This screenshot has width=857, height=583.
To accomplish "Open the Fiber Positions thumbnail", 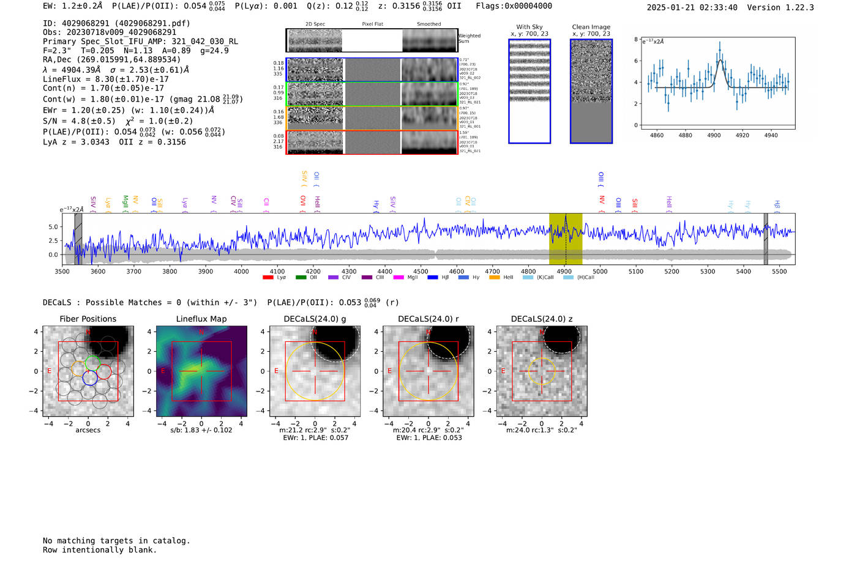I will (x=88, y=371).
